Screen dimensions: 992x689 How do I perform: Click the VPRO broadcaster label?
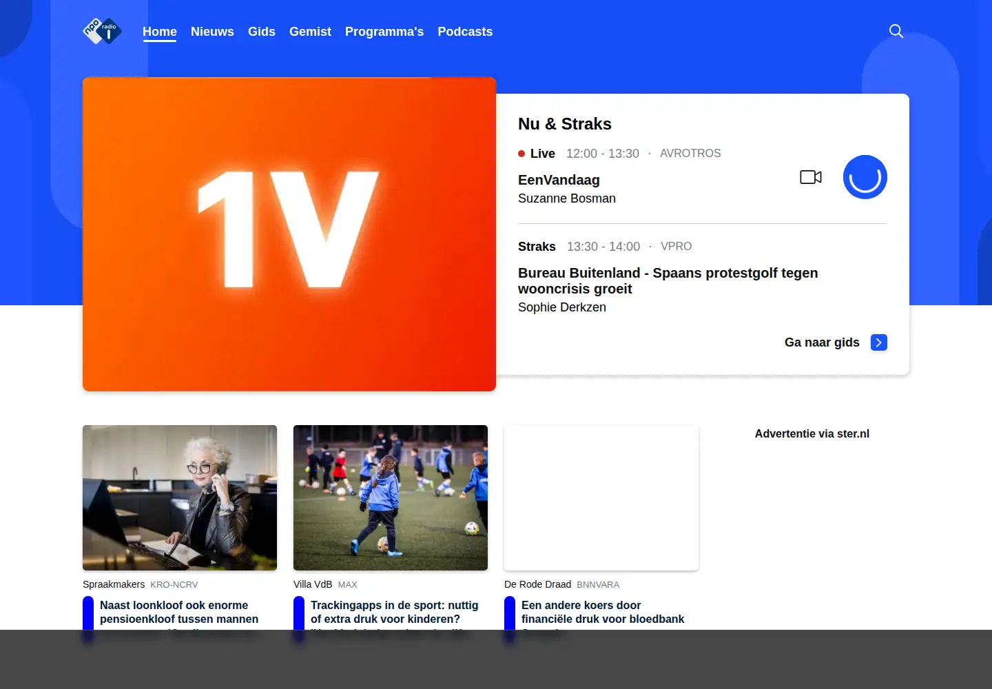pos(676,246)
